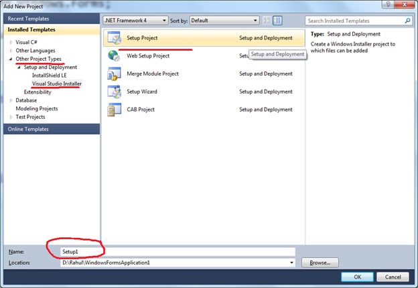The width and height of the screenshot is (418, 288).
Task: Select the Web Setup Project name text
Action: click(x=148, y=56)
